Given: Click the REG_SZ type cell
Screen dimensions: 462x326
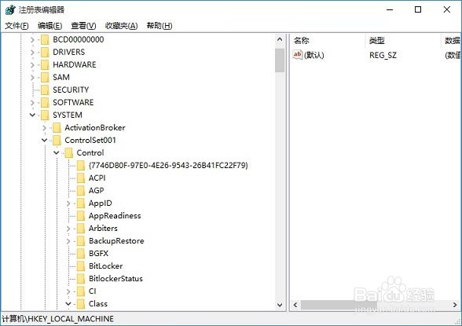Looking at the screenshot, I should point(383,55).
